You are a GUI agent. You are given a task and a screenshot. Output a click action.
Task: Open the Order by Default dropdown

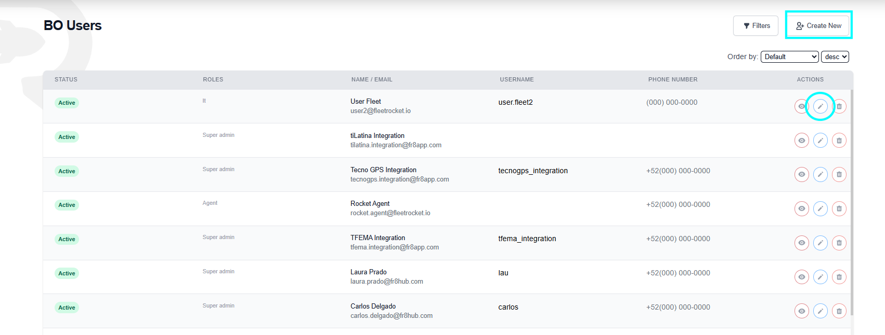[x=790, y=57]
